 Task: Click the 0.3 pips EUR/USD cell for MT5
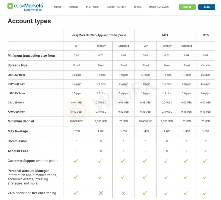tap(206, 75)
